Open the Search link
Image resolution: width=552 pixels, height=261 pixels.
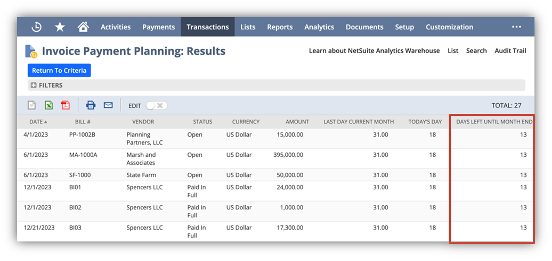[476, 51]
